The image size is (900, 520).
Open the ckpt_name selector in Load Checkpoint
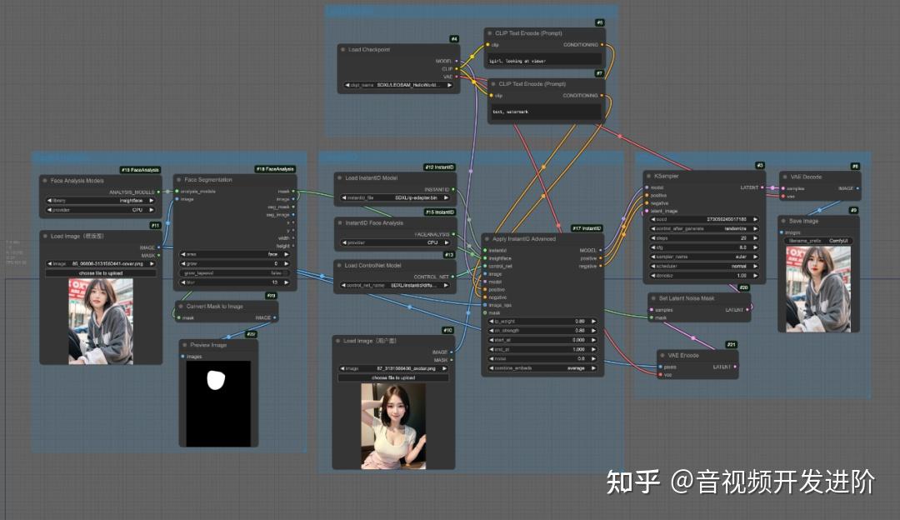(x=400, y=84)
